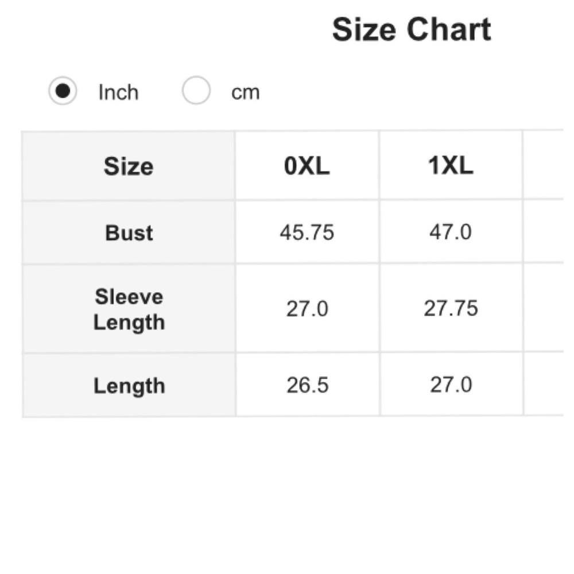Click the Bust row label
The height and width of the screenshot is (574, 574).
129,232
